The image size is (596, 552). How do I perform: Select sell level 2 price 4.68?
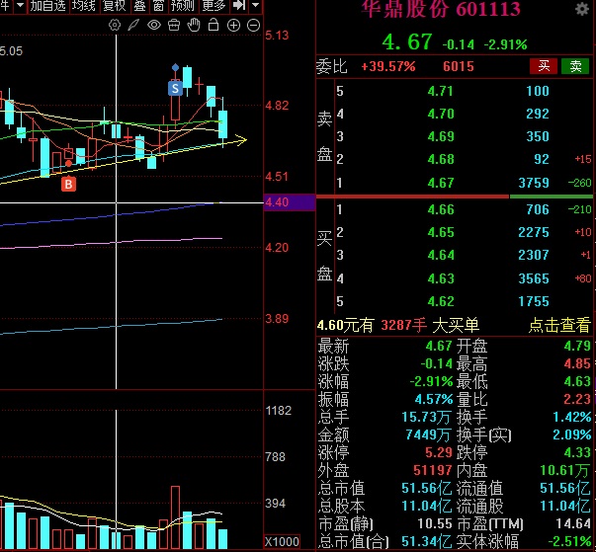coord(441,159)
